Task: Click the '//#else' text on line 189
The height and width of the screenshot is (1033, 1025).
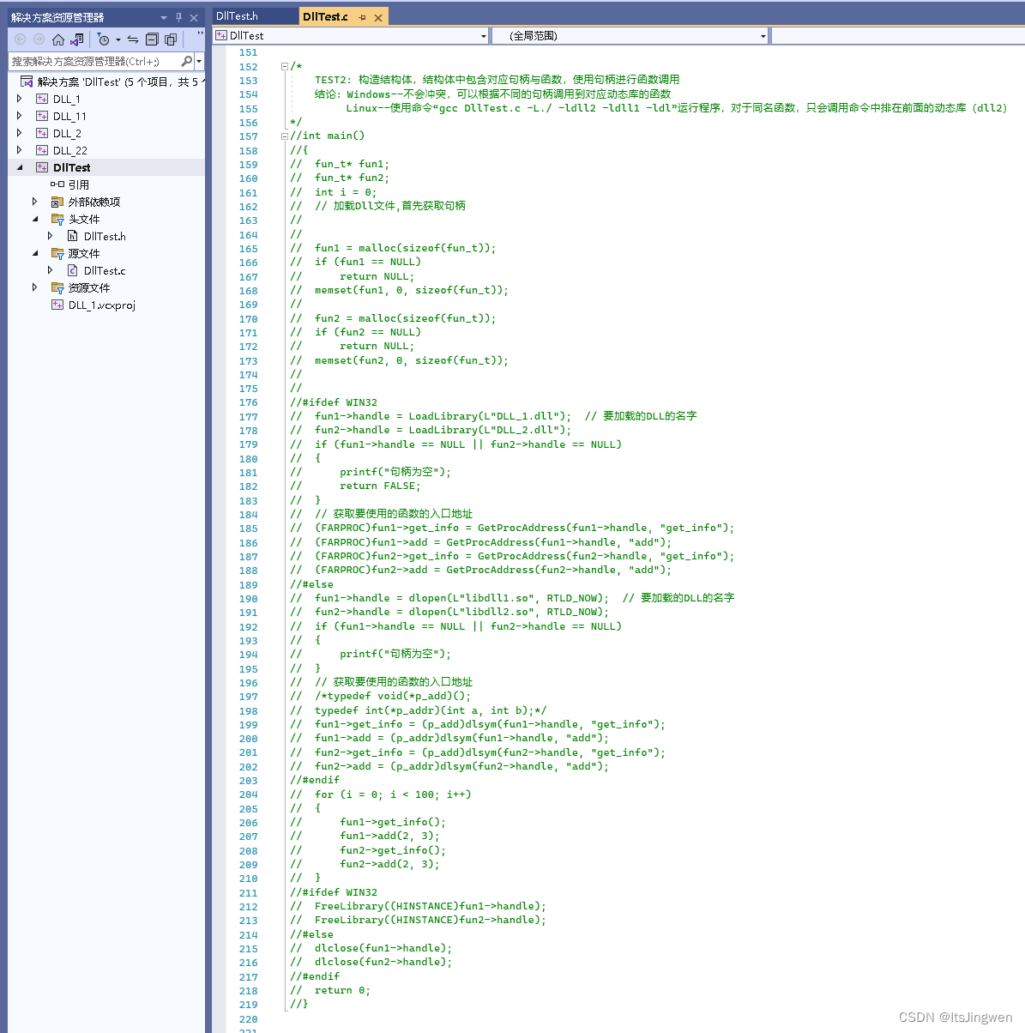Action: [311, 584]
